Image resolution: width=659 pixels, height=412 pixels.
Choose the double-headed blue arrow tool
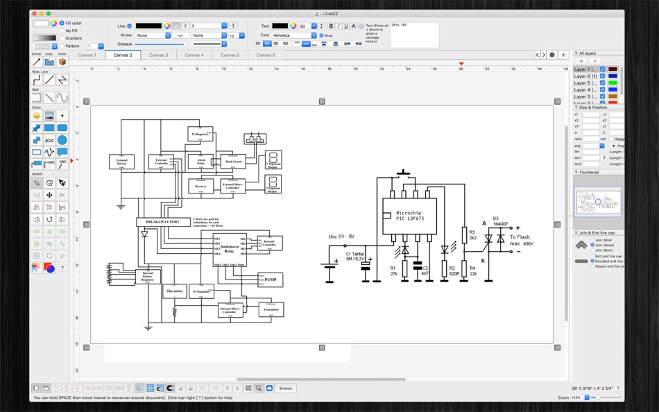[x=37, y=128]
